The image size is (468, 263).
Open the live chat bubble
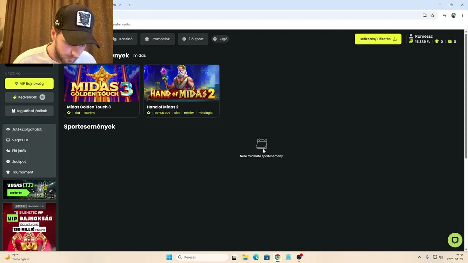(455, 240)
